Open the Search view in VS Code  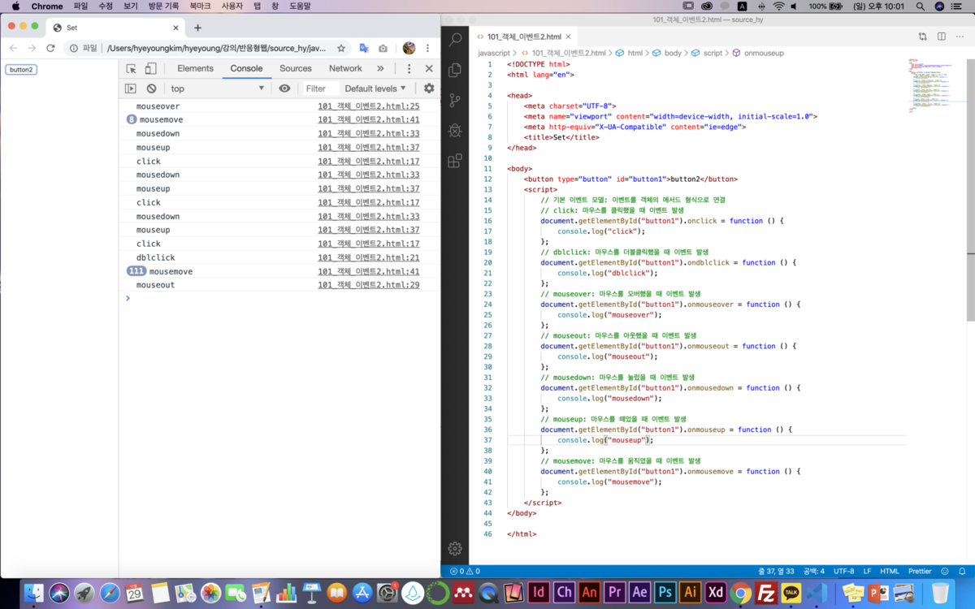[x=456, y=39]
